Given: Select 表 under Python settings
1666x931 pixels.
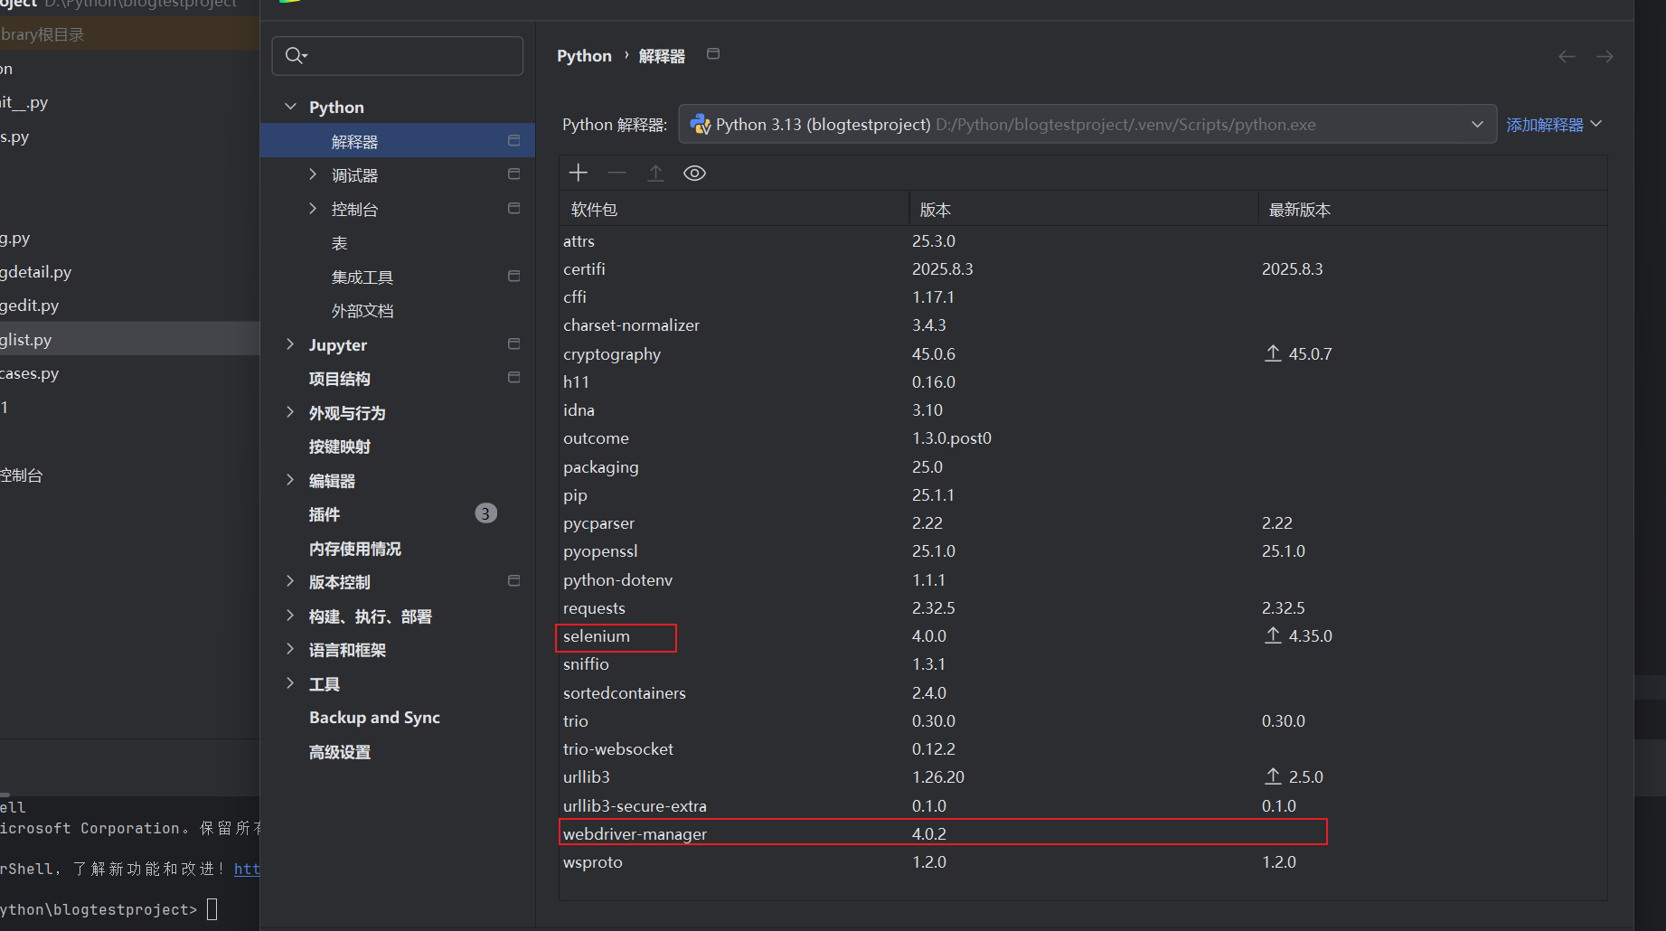Looking at the screenshot, I should [339, 243].
